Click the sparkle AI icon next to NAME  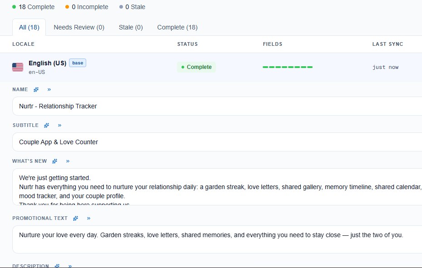[x=36, y=90]
